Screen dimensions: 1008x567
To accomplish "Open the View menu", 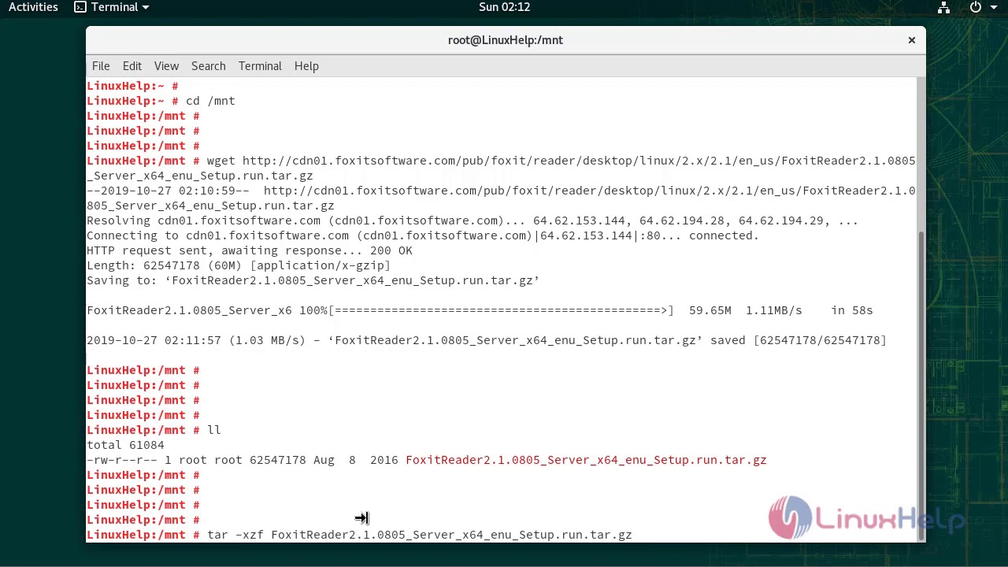I will (x=166, y=66).
